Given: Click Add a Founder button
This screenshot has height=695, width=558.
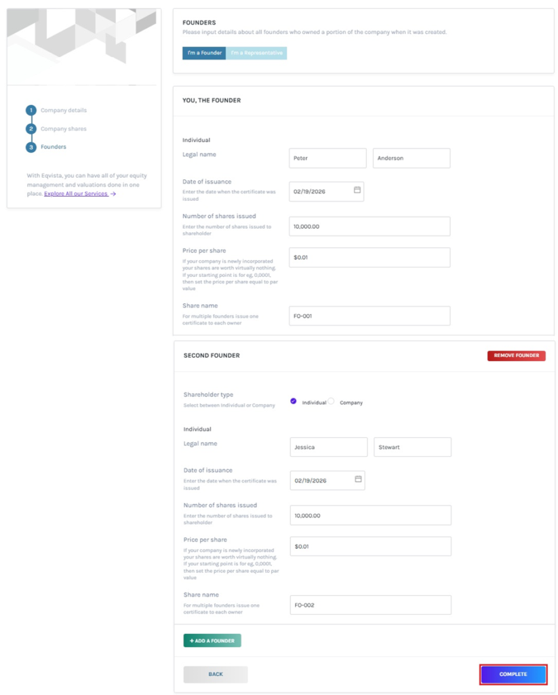Looking at the screenshot, I should tap(212, 640).
